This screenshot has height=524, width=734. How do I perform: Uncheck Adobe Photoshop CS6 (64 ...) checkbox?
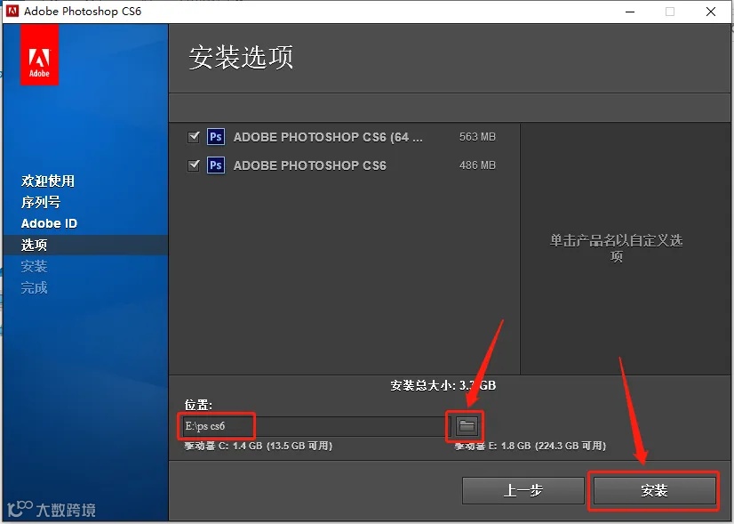194,137
